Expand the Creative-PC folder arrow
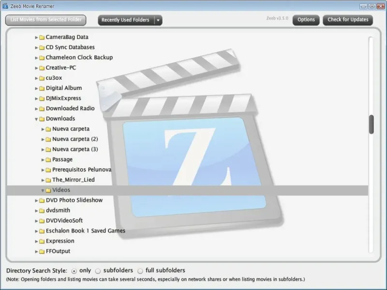 coord(36,68)
